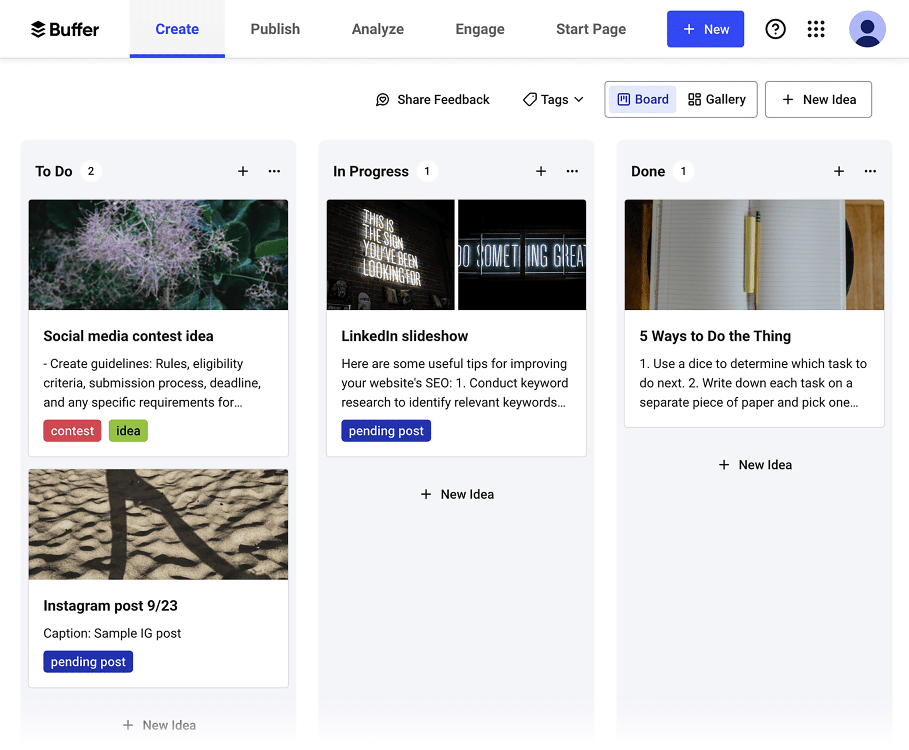Open the notebook and pencil thumbnail
The height and width of the screenshot is (750, 909).
[x=754, y=255]
